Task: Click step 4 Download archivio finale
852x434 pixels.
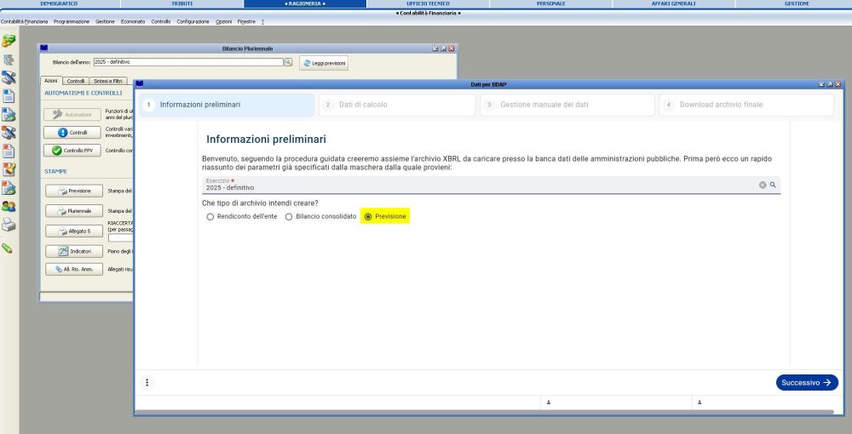Action: (x=746, y=105)
